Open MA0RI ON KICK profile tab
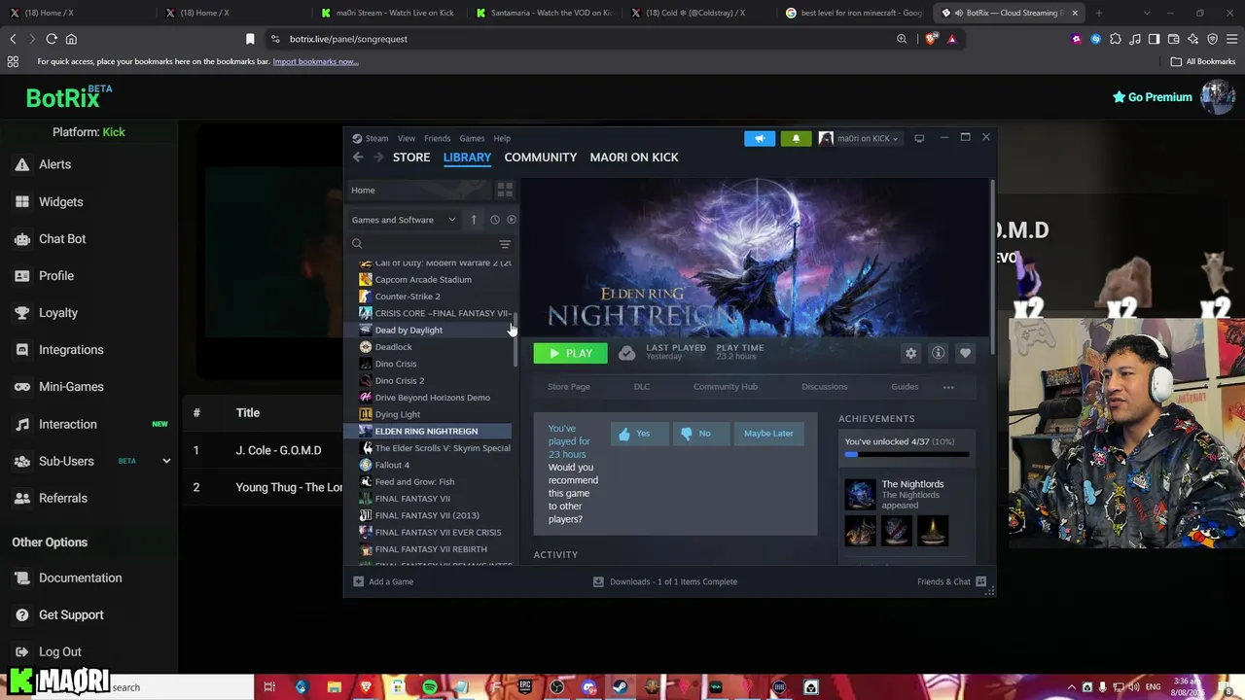This screenshot has width=1245, height=700. 634,157
